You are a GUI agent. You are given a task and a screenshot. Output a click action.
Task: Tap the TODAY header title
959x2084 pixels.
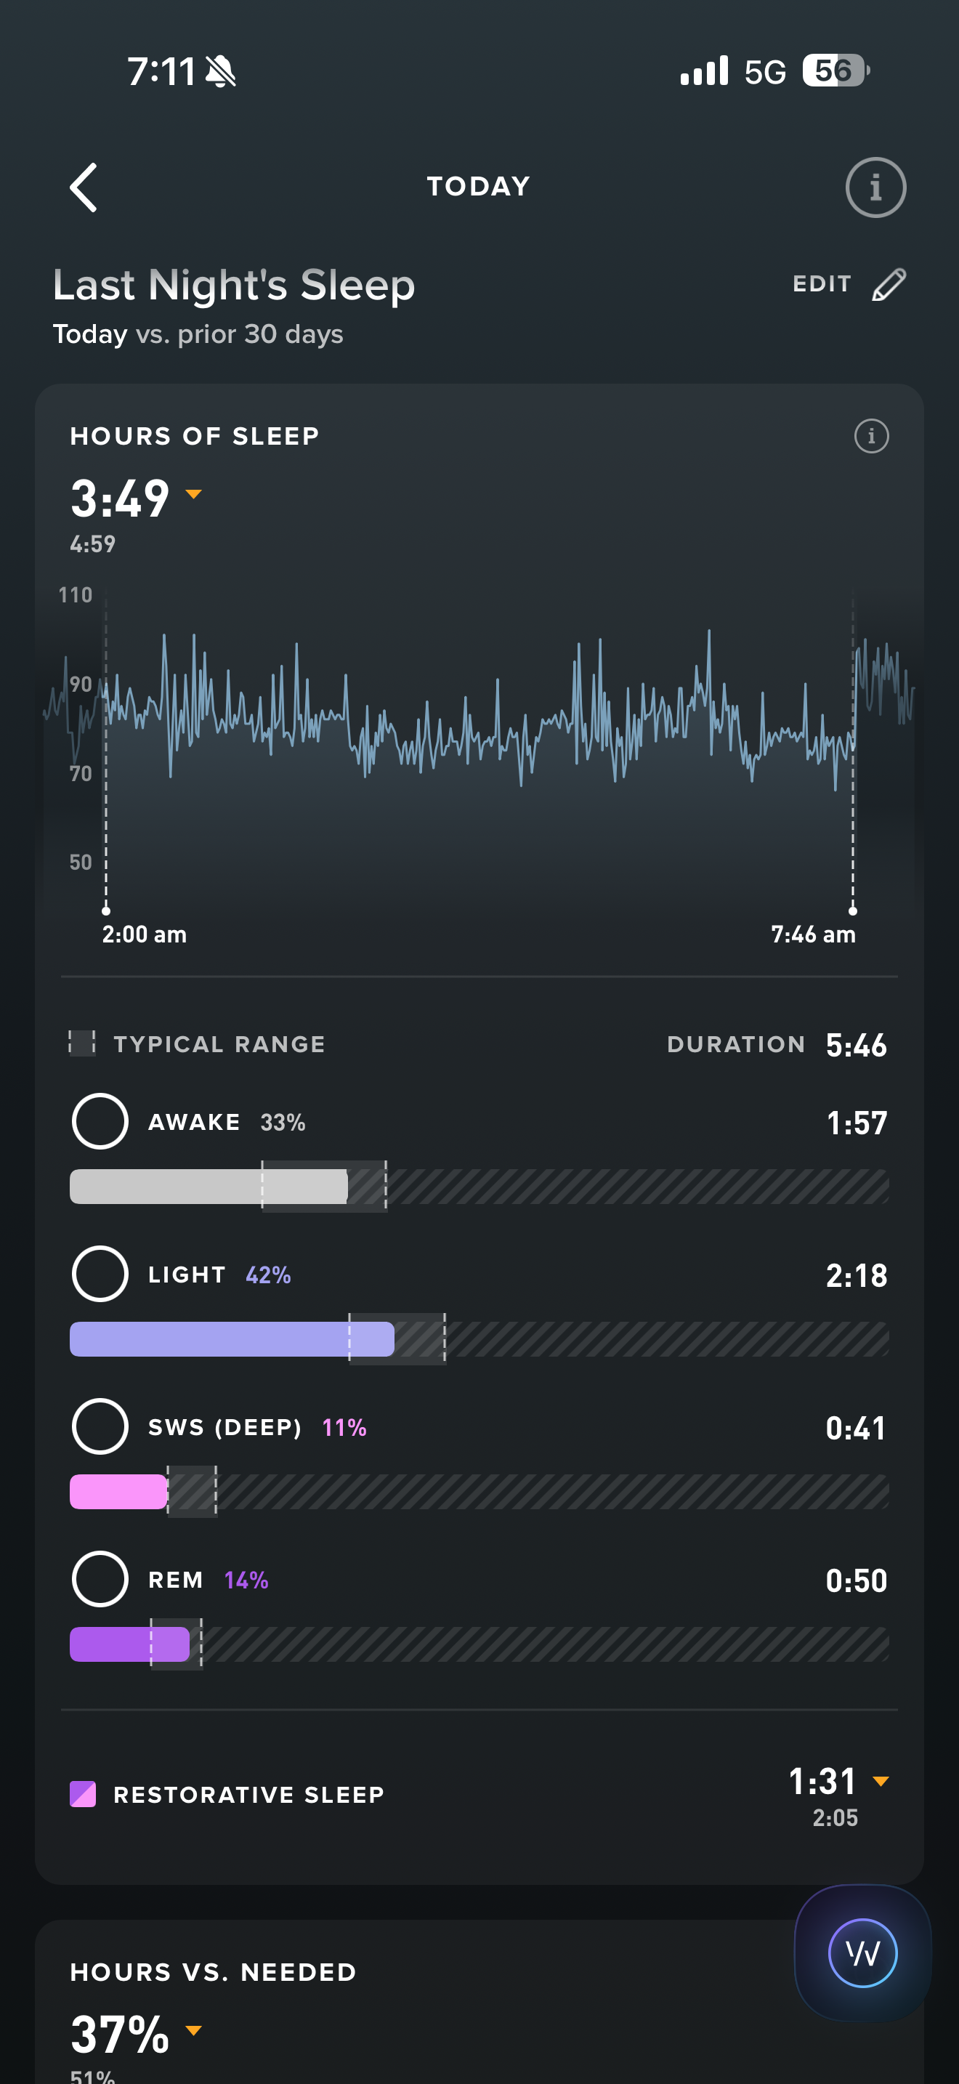(479, 187)
